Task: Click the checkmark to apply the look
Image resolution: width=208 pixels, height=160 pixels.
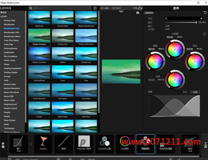Action: (x=179, y=159)
